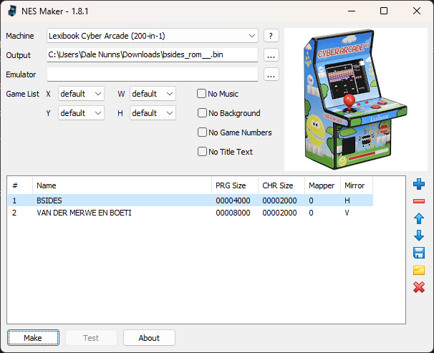Click the Mirror value H cell
434x353 pixels.
tap(347, 200)
